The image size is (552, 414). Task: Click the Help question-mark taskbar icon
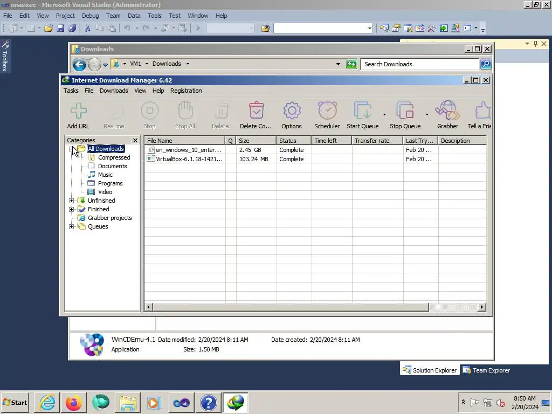click(x=208, y=403)
